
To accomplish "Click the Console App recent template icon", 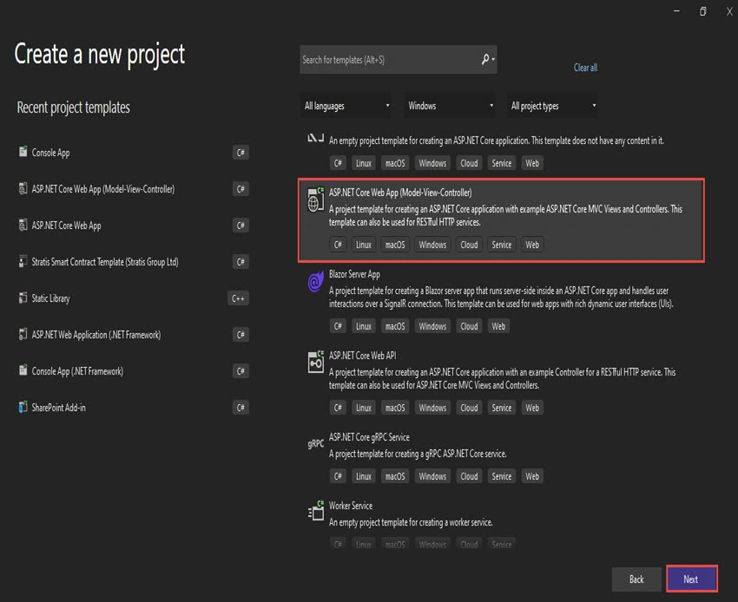I will [23, 152].
